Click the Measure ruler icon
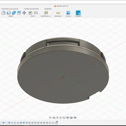This screenshot has height=126, width=126. tap(58, 13)
